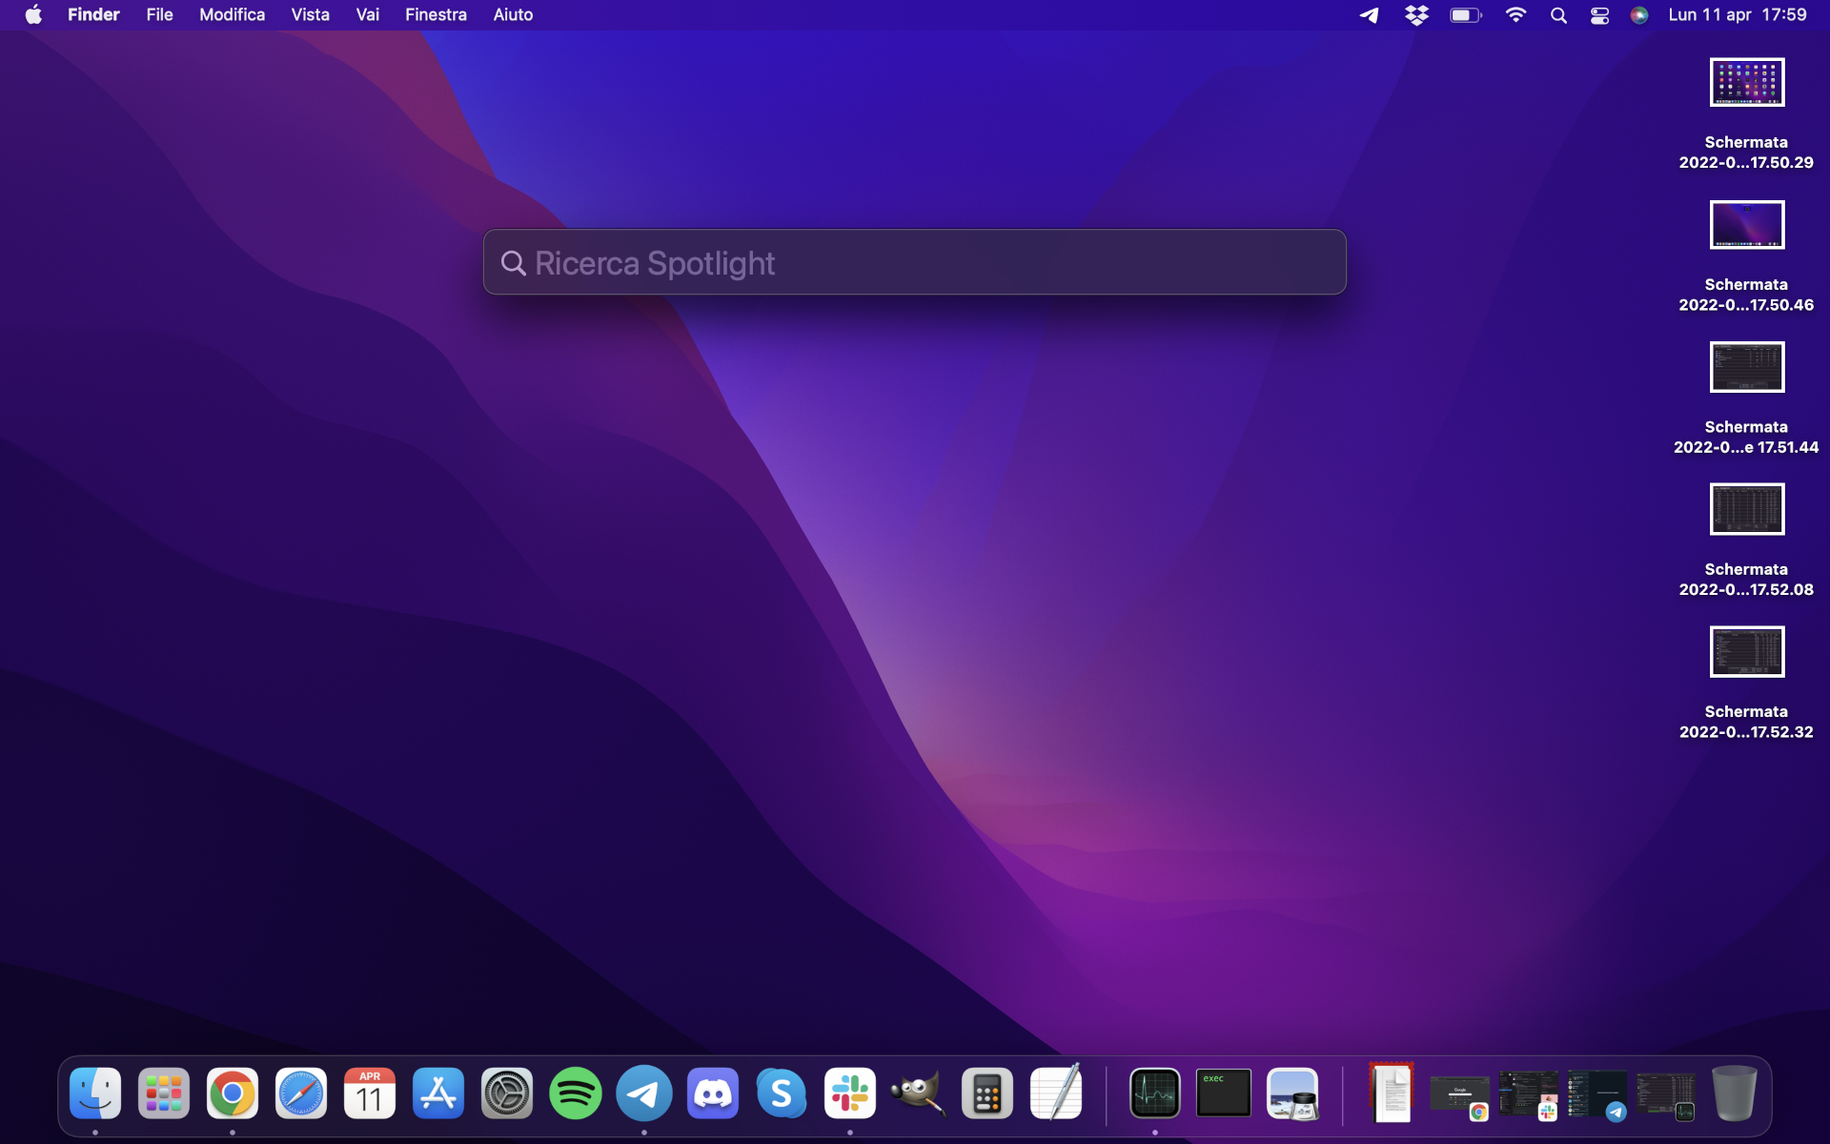Launch Spotify from the Dock
This screenshot has width=1830, height=1144.
pyautogui.click(x=576, y=1093)
